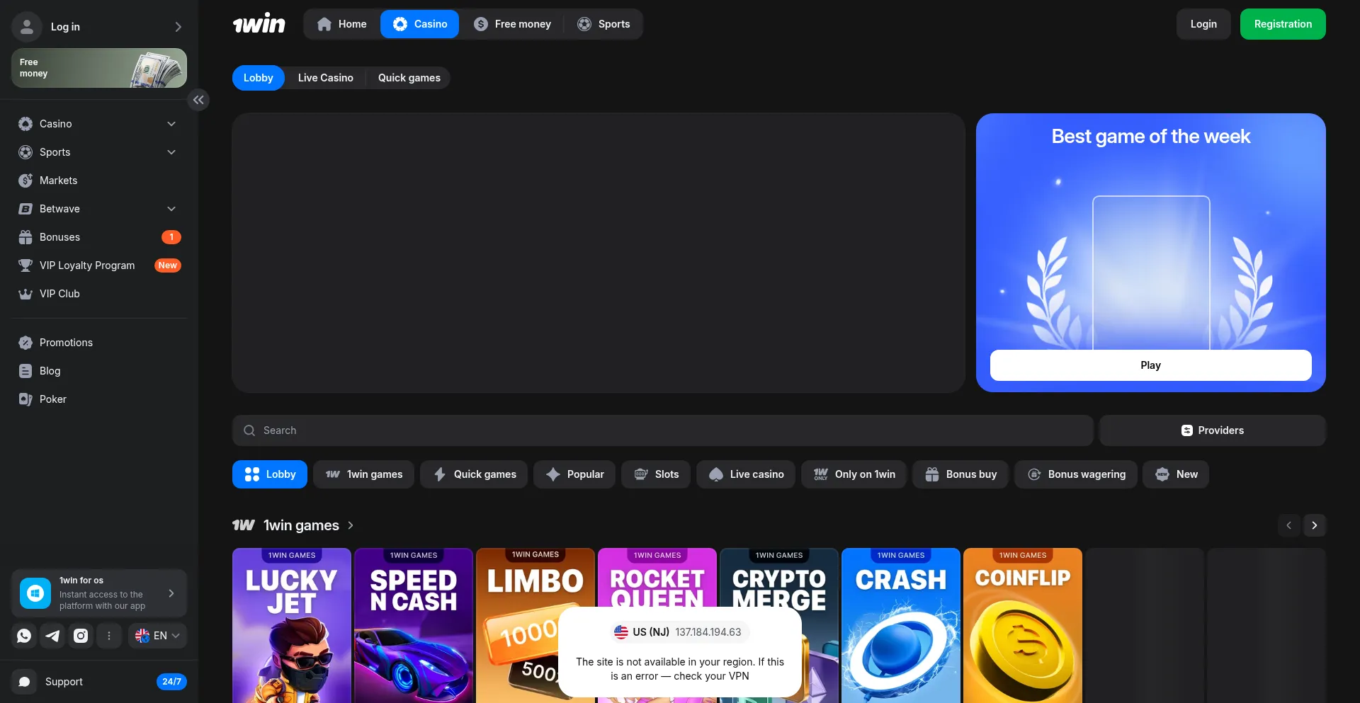Show next games with the right carousel arrow
The width and height of the screenshot is (1360, 703).
1315,525
